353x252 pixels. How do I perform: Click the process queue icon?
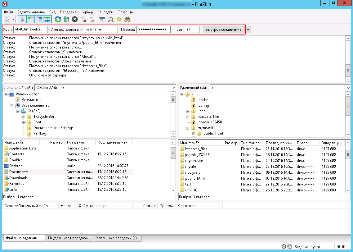66,19
